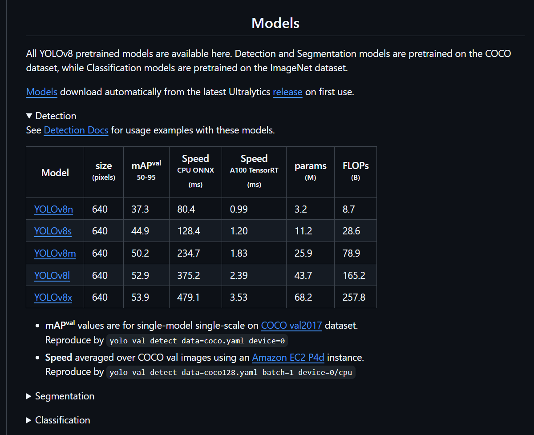
Task: Open the YOLOv8l model link
Action: [52, 276]
